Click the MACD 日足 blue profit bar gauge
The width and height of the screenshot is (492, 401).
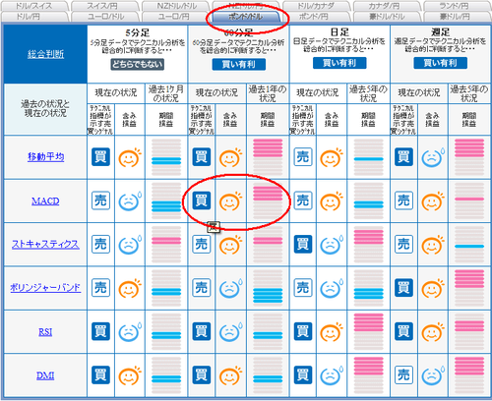(369, 200)
